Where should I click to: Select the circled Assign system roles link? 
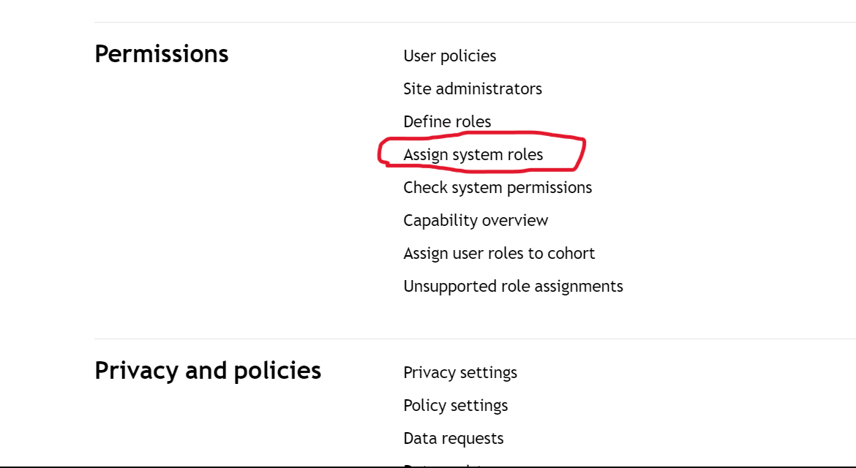coord(473,155)
